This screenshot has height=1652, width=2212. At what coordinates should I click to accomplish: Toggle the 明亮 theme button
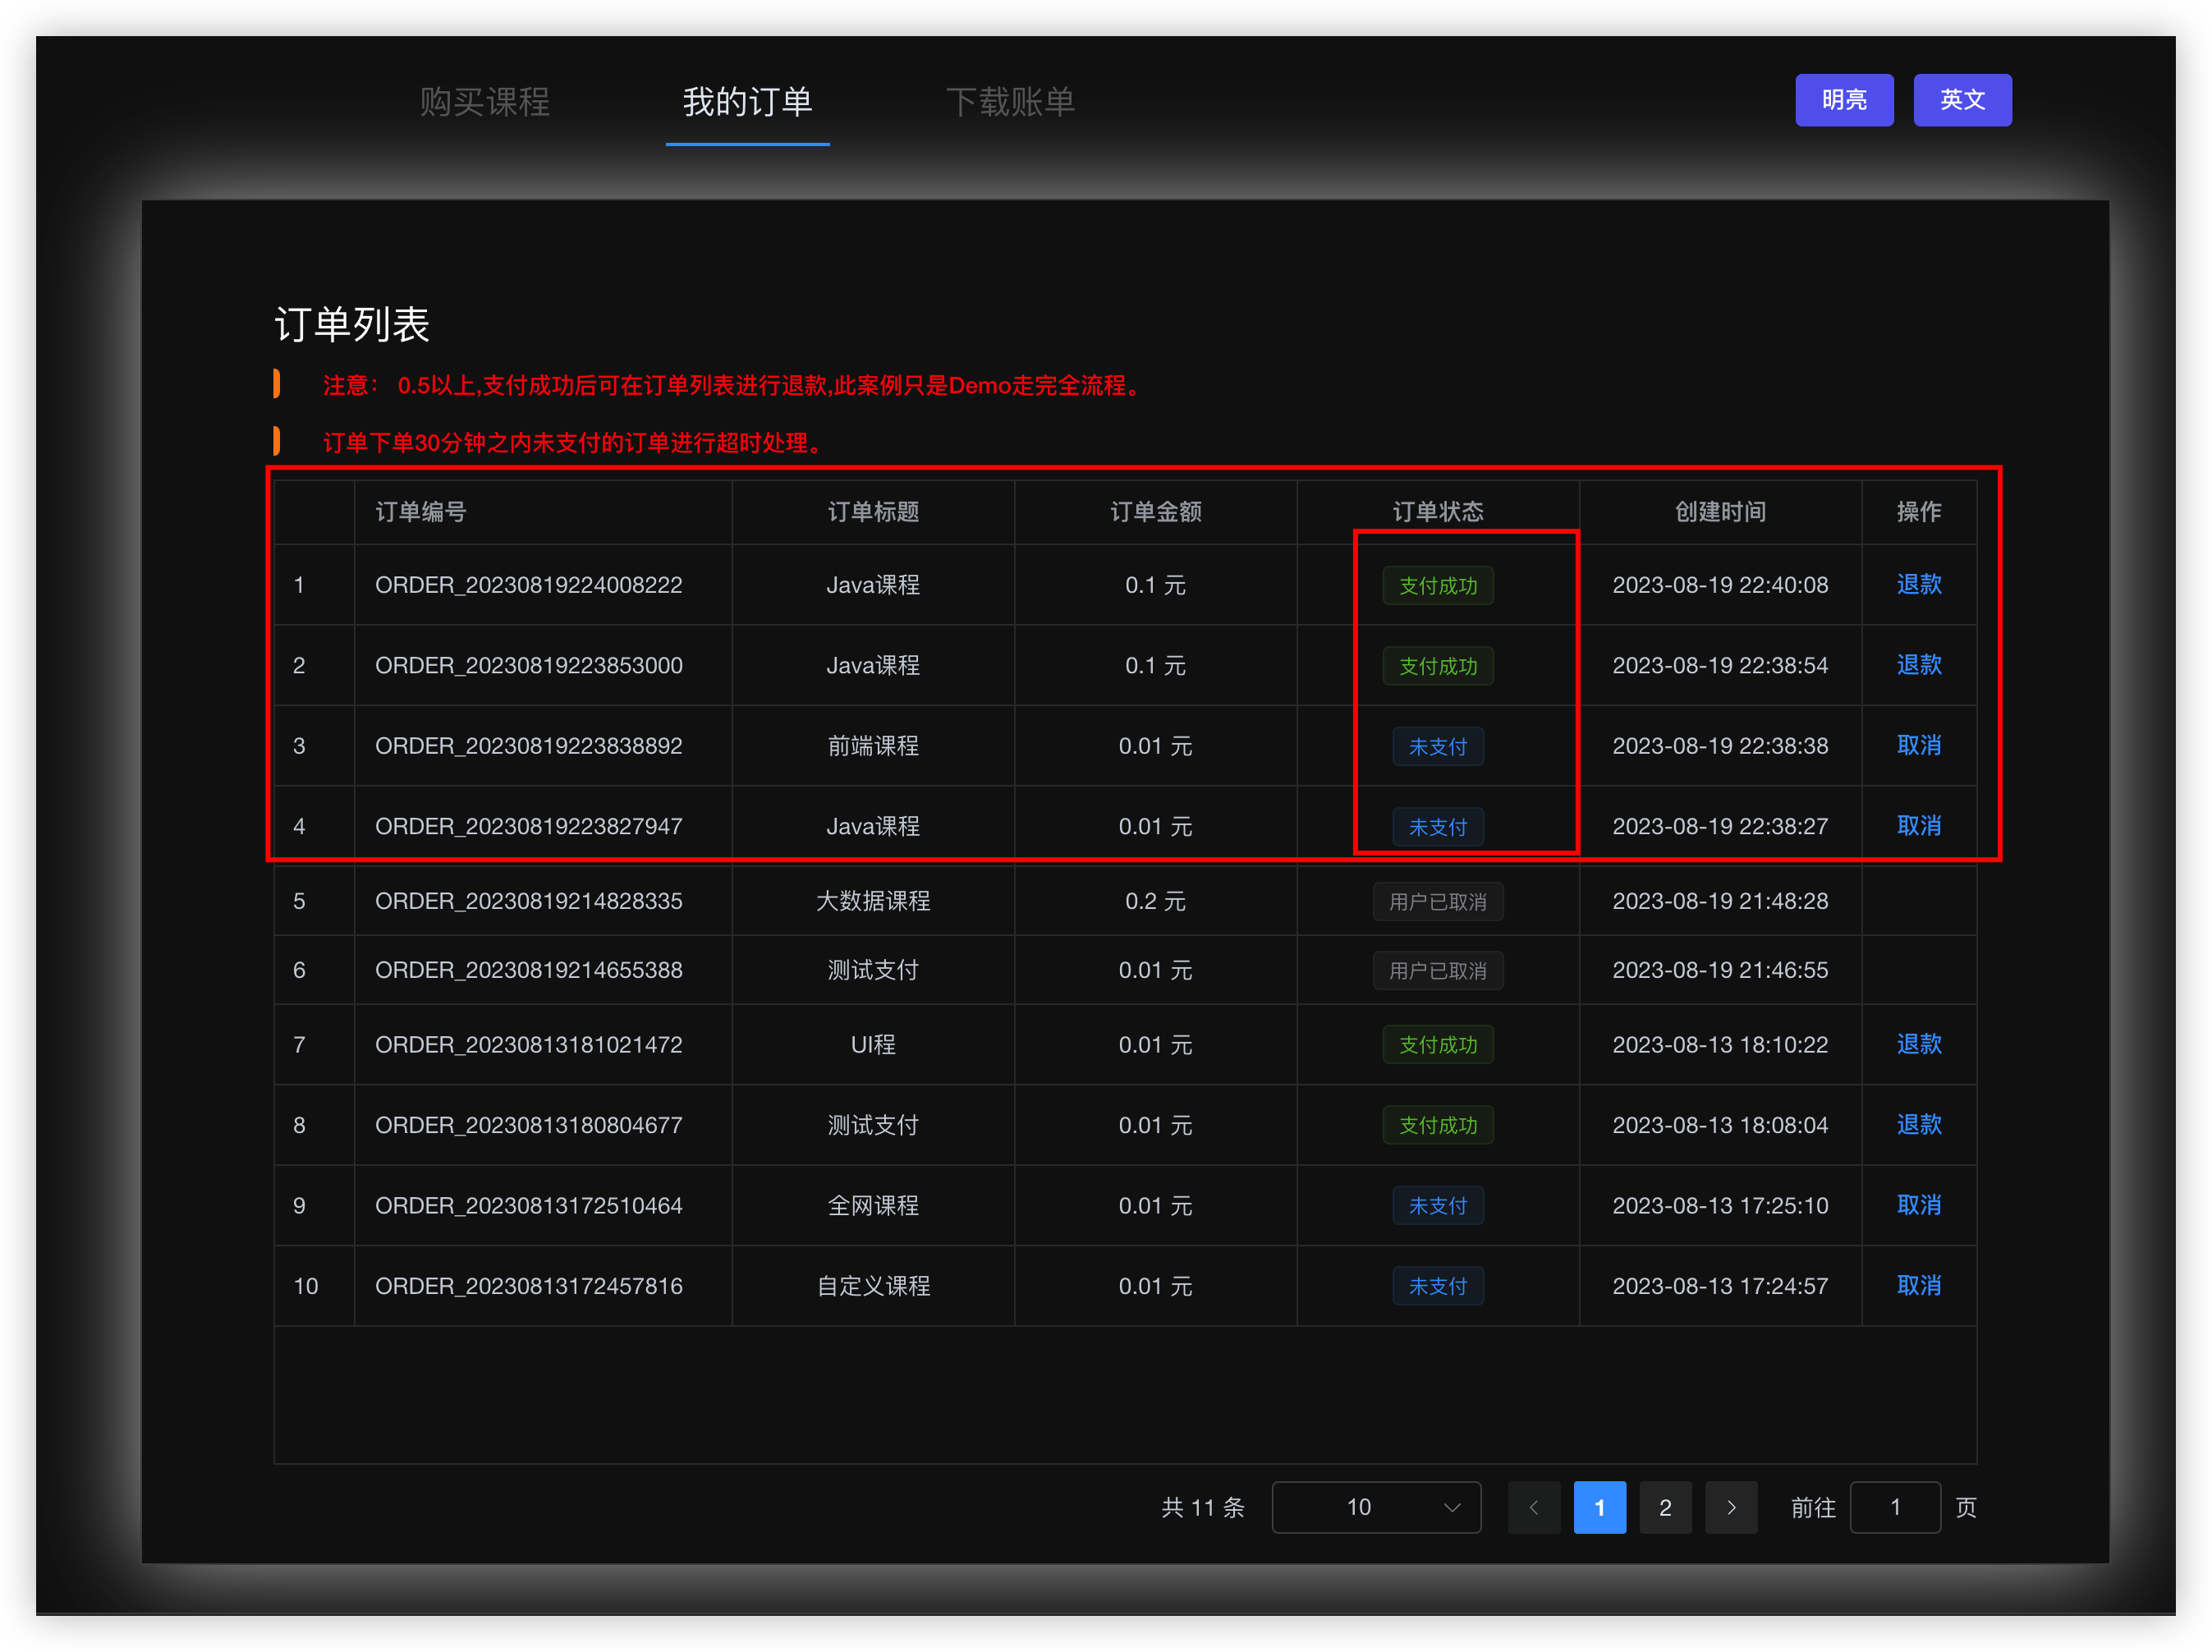coord(1843,100)
